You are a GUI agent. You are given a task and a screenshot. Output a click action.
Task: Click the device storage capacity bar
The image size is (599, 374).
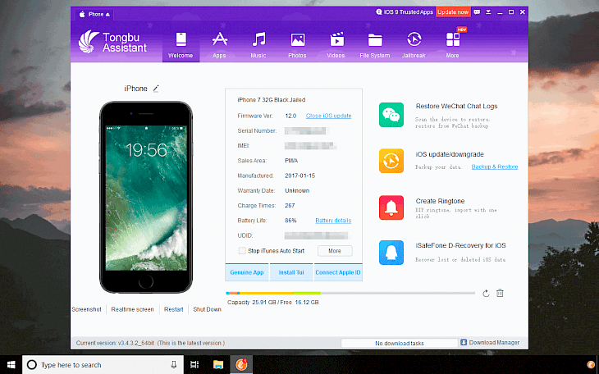(x=350, y=293)
